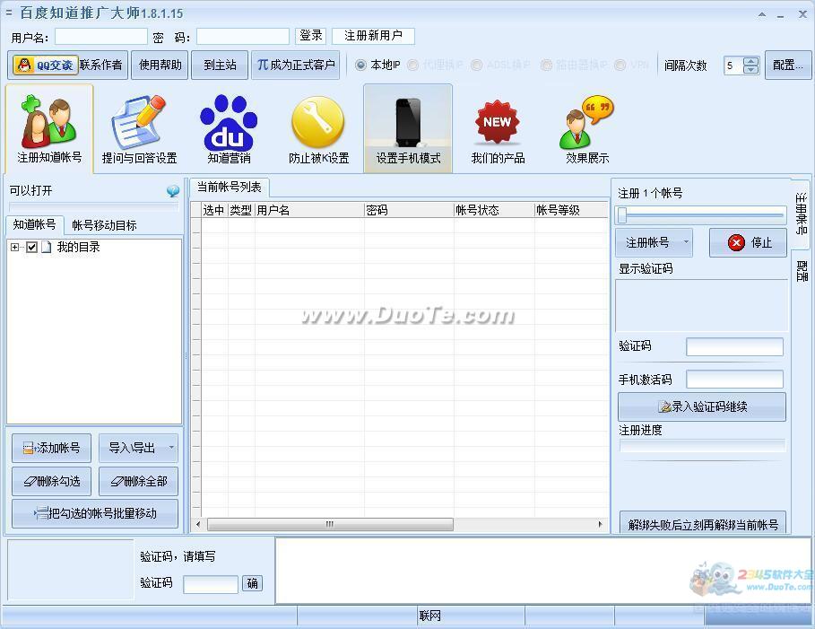
Task: Click the 间隔次数 value field
Action: [x=733, y=65]
